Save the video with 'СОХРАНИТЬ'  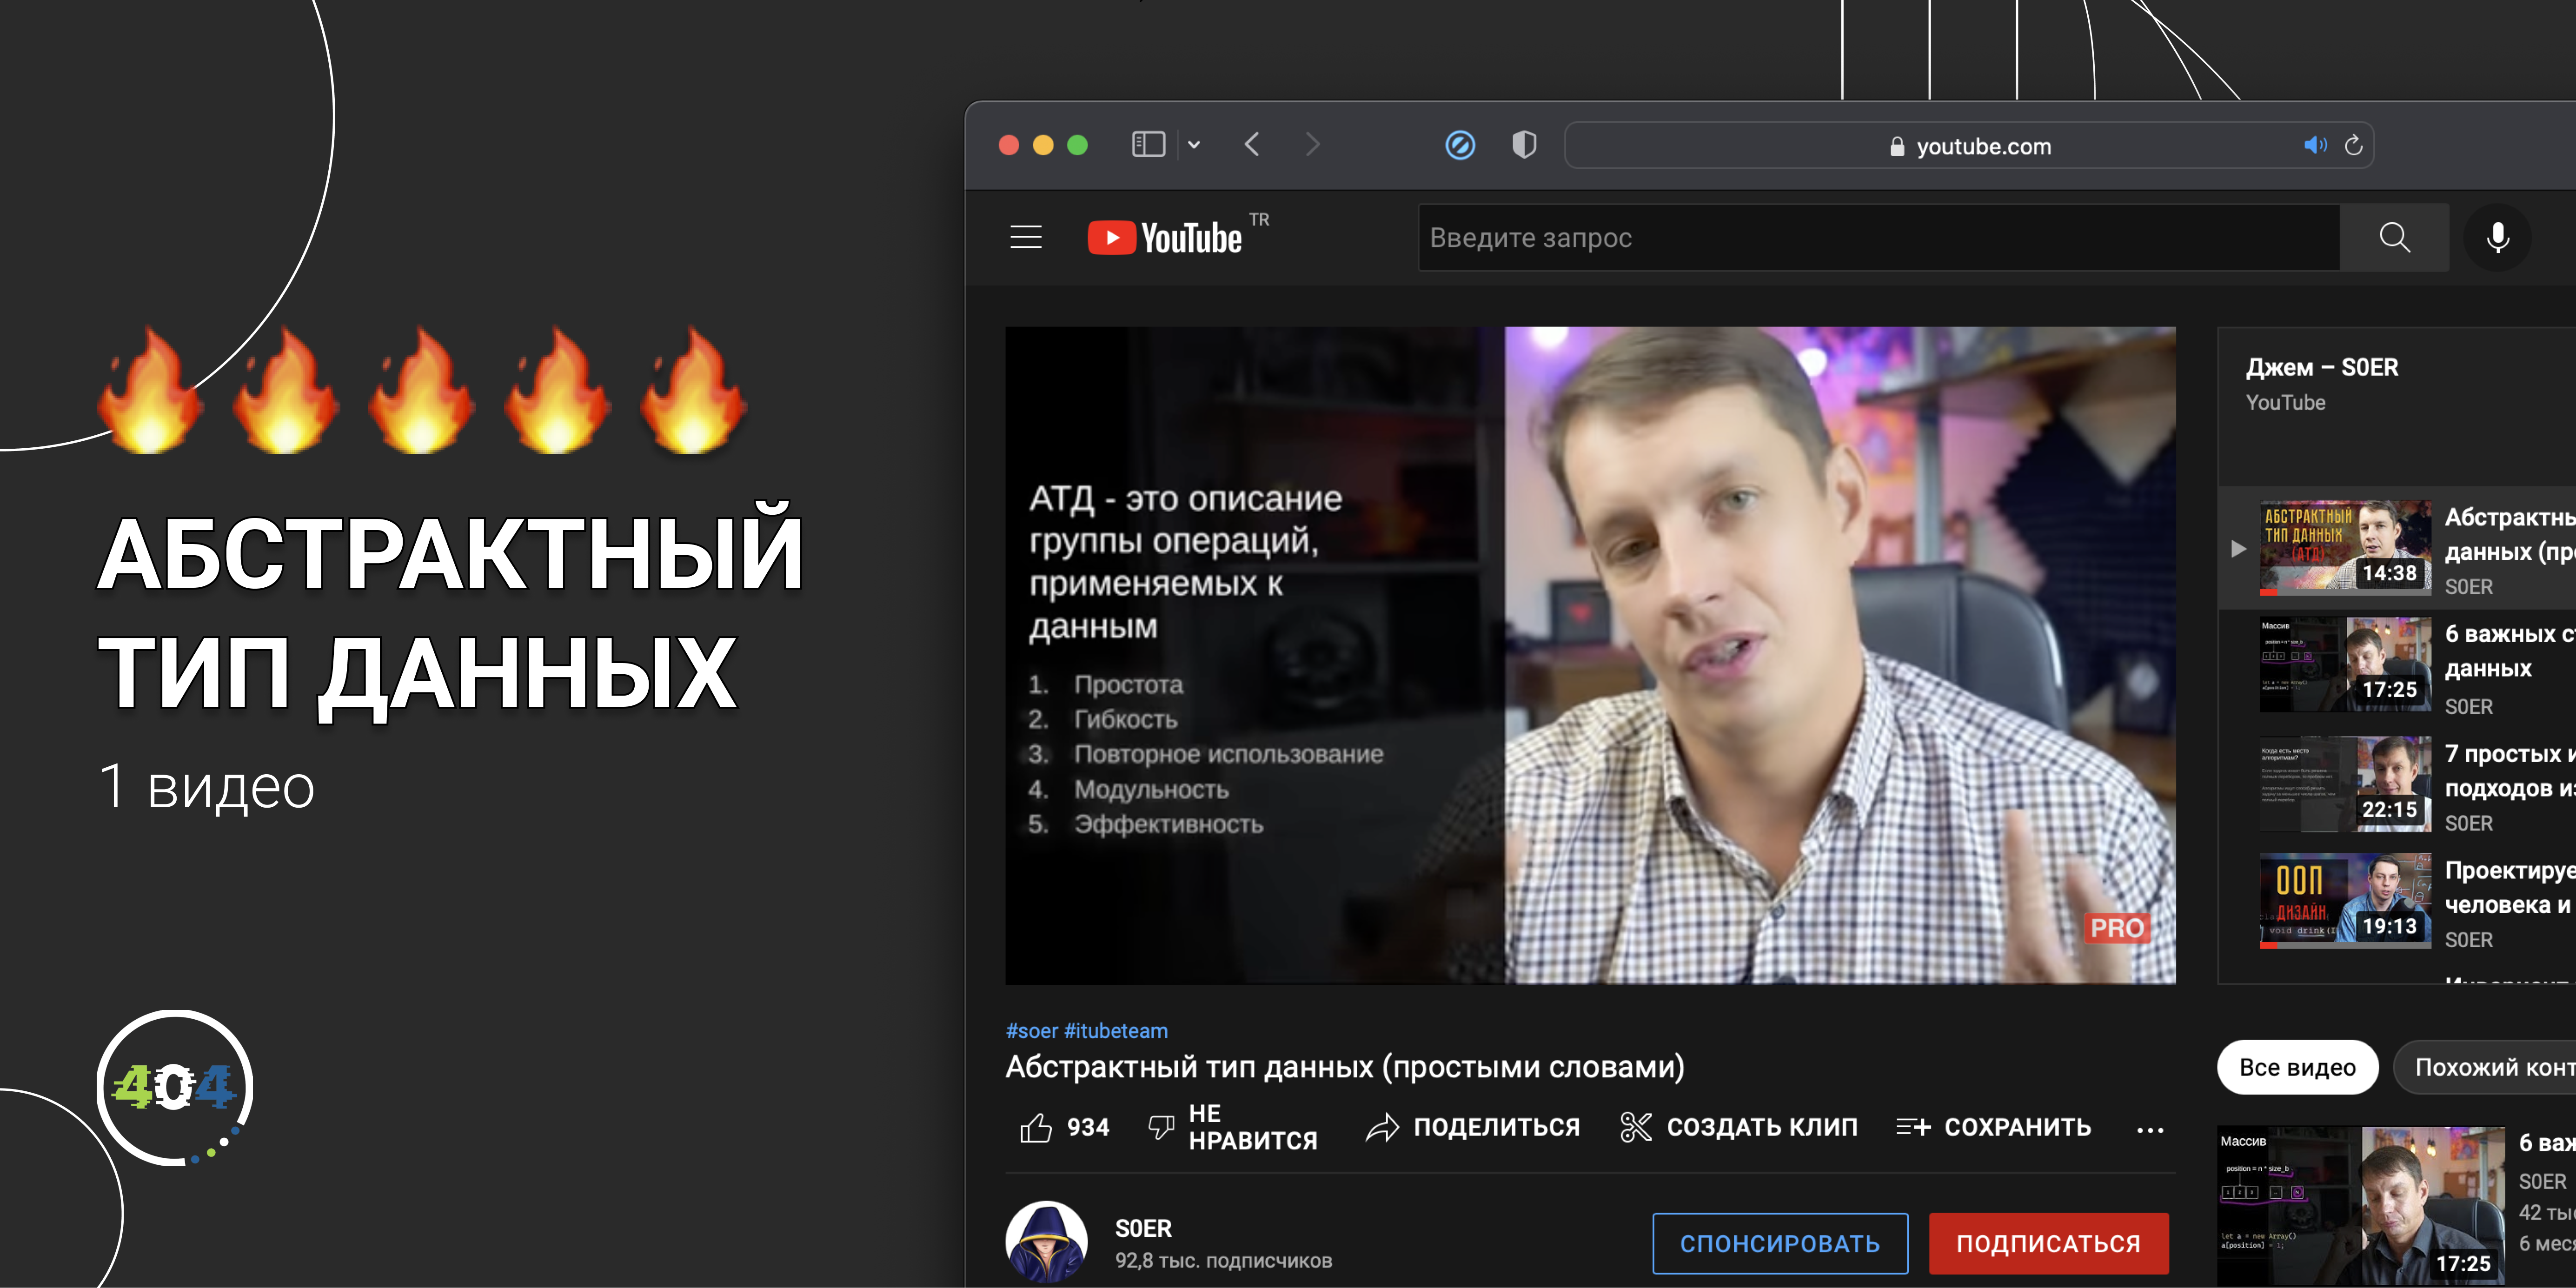[x=1993, y=1127]
